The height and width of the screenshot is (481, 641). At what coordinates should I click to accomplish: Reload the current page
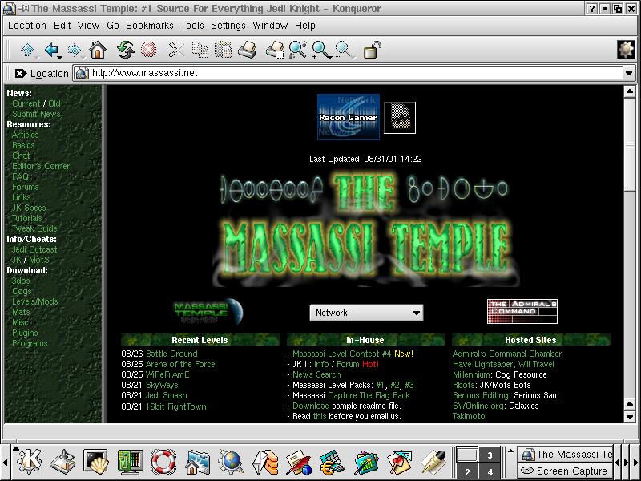125,50
